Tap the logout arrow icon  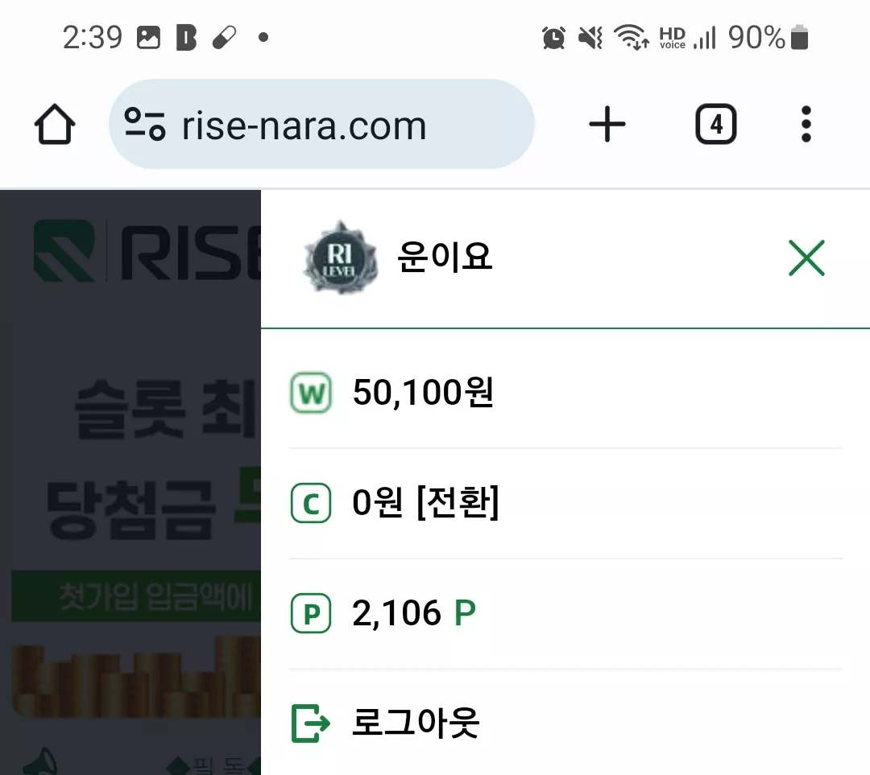[311, 723]
